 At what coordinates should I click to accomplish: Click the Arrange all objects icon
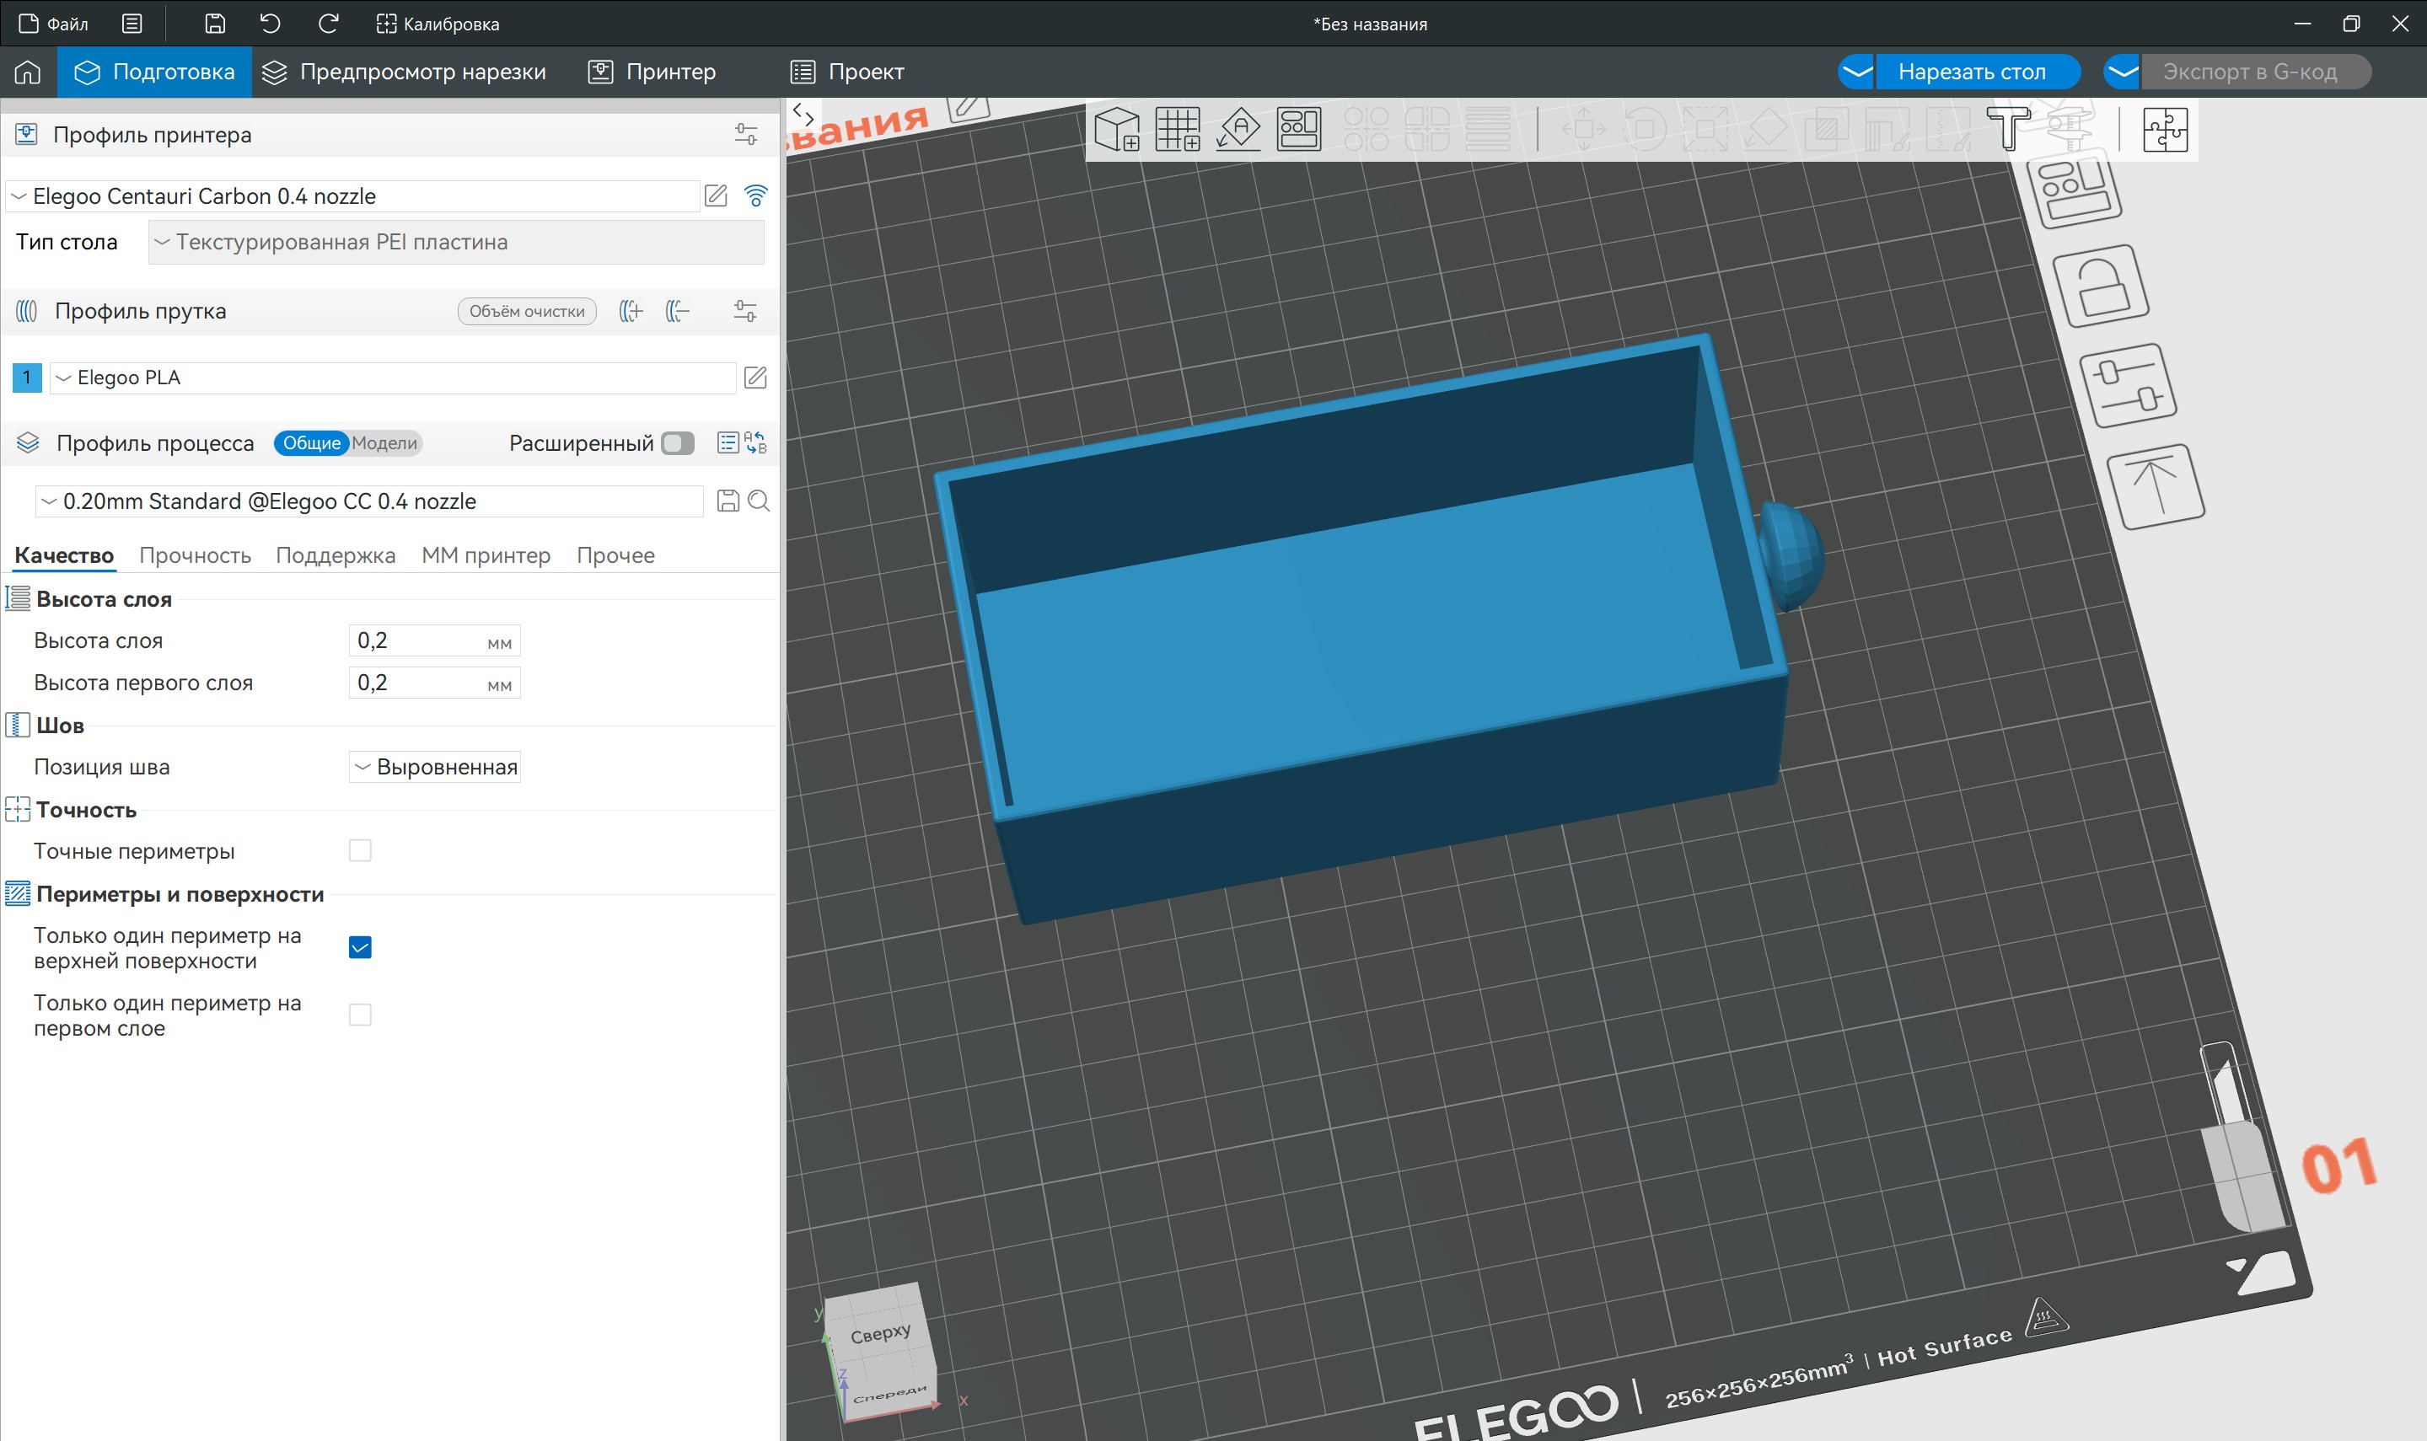1298,129
